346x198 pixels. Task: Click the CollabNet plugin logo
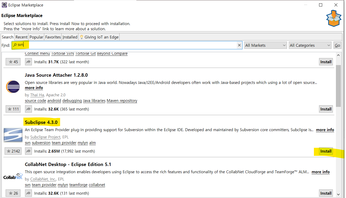coord(13,177)
